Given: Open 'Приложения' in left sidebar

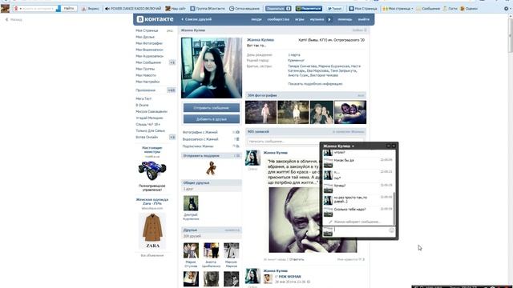Looking at the screenshot, I should tap(146, 90).
